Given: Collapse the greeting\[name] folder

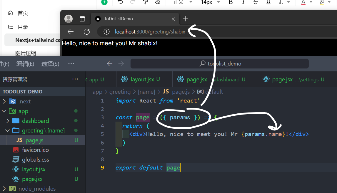Looking at the screenshot, I should click(8, 130).
